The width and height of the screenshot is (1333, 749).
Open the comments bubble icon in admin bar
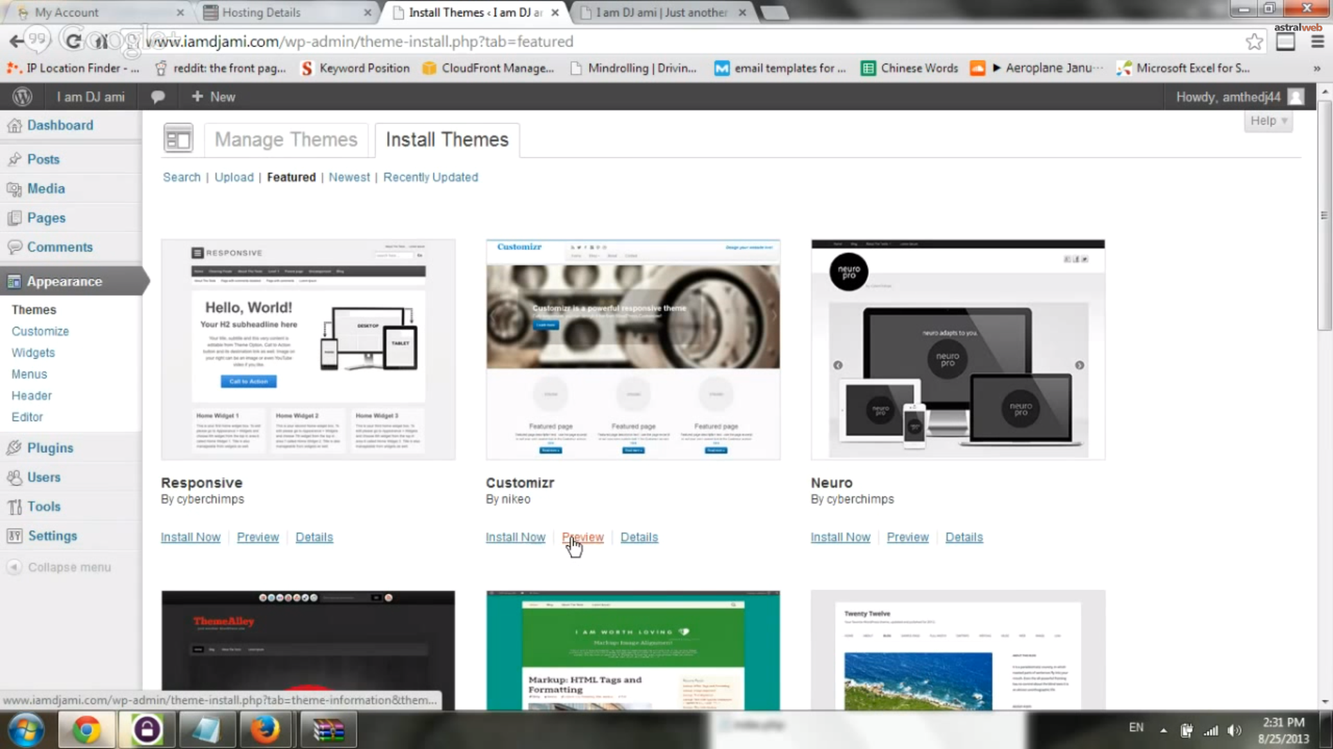[x=158, y=97]
